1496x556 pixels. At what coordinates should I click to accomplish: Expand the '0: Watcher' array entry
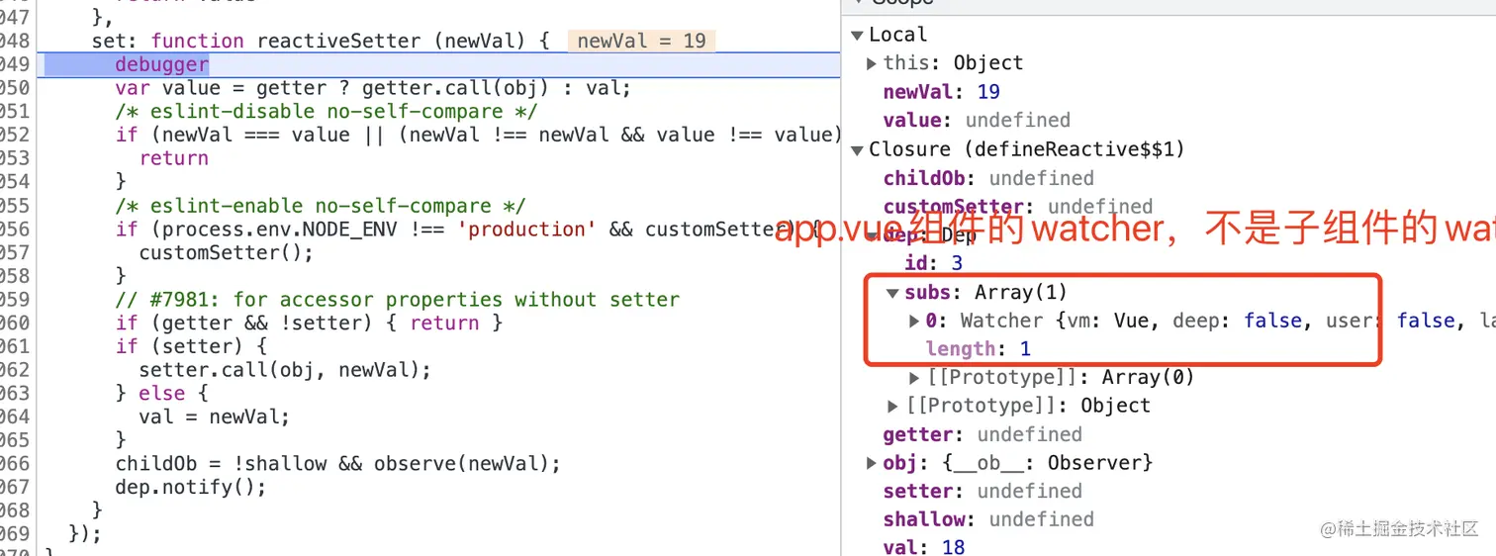pyautogui.click(x=914, y=321)
